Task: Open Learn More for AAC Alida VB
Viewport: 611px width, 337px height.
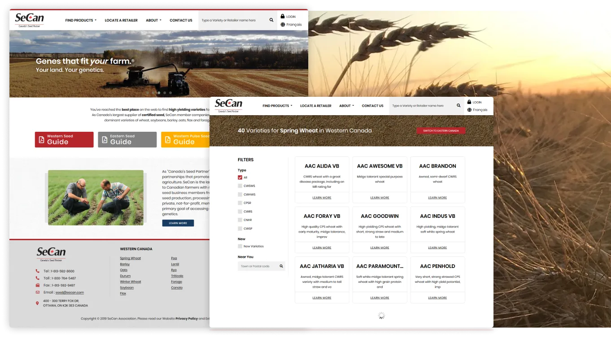Action: pos(322,198)
